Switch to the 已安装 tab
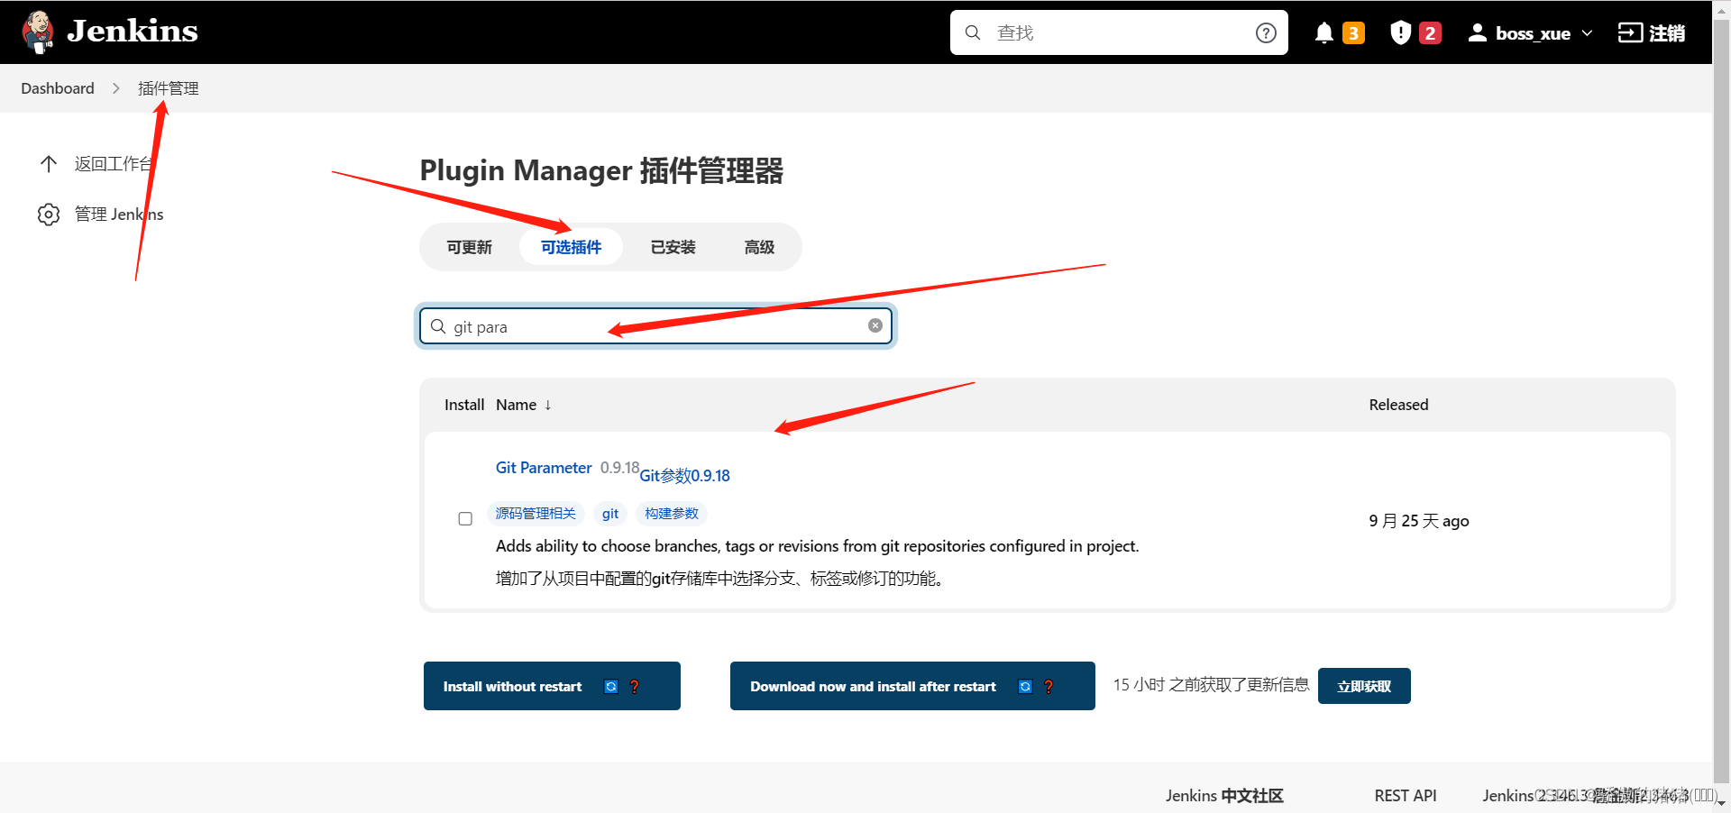The height and width of the screenshot is (813, 1731). 673,247
